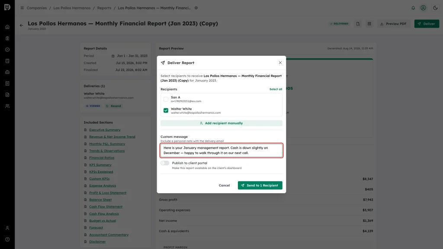Open the person icon above sidebar help
Viewport: 443px width, 249px height.
click(7, 228)
